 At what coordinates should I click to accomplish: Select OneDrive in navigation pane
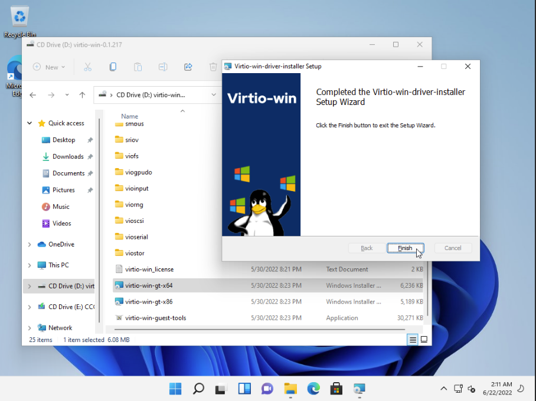(x=61, y=244)
